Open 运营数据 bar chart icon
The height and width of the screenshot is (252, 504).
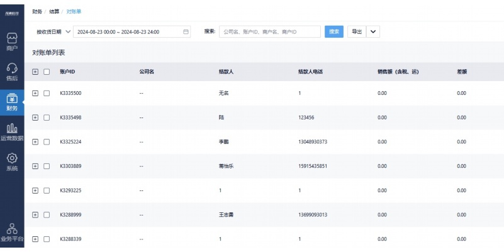[12, 128]
